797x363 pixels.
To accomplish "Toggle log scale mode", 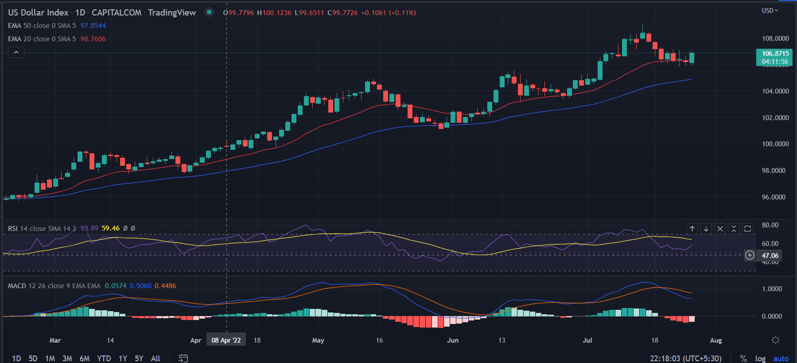I will [x=760, y=359].
